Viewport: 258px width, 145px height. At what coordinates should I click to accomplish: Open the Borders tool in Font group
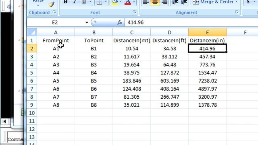pyautogui.click(x=99, y=2)
